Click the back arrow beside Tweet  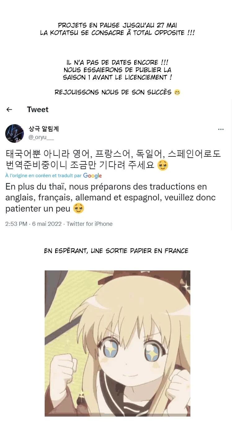tap(9, 109)
